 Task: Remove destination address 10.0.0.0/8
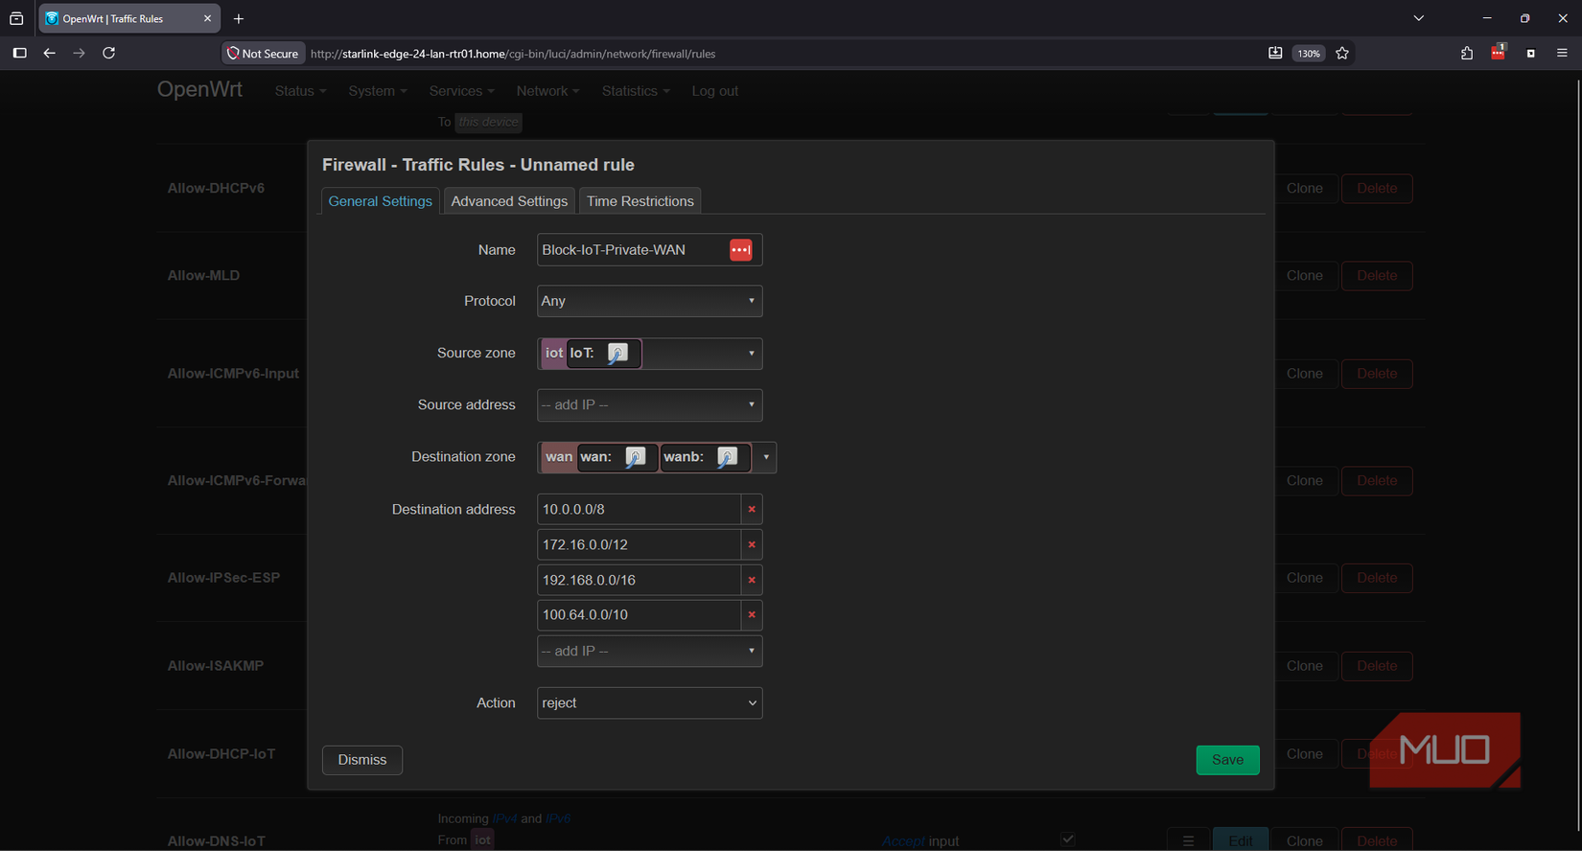tap(752, 510)
